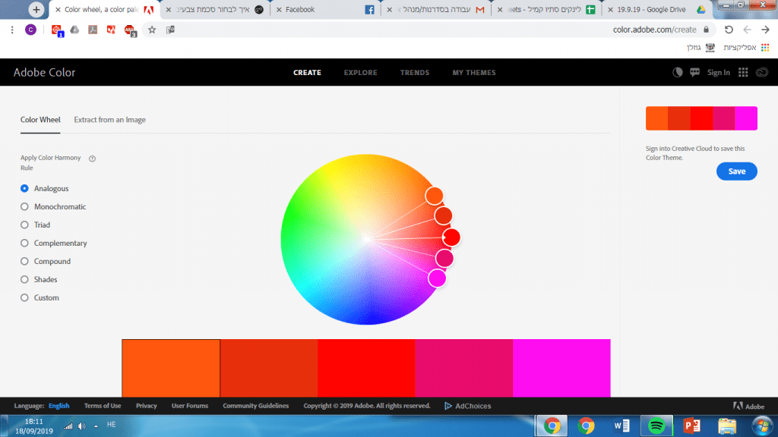Select the Complementary harmony rule

click(24, 243)
